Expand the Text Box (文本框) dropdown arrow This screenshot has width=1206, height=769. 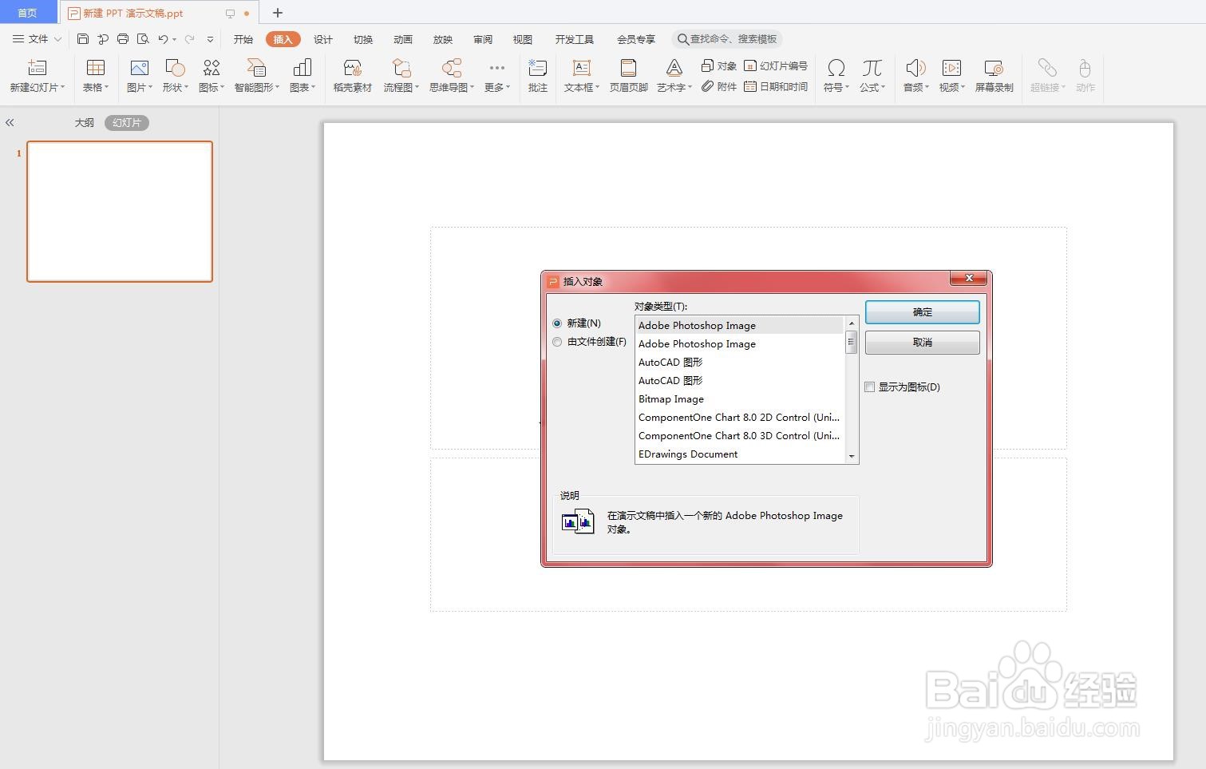click(597, 87)
